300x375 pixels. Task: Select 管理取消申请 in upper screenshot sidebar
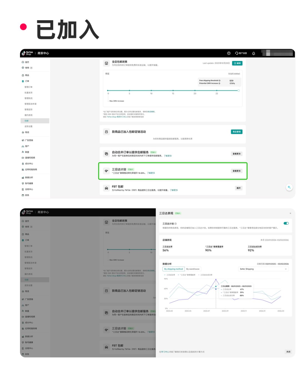(x=31, y=104)
